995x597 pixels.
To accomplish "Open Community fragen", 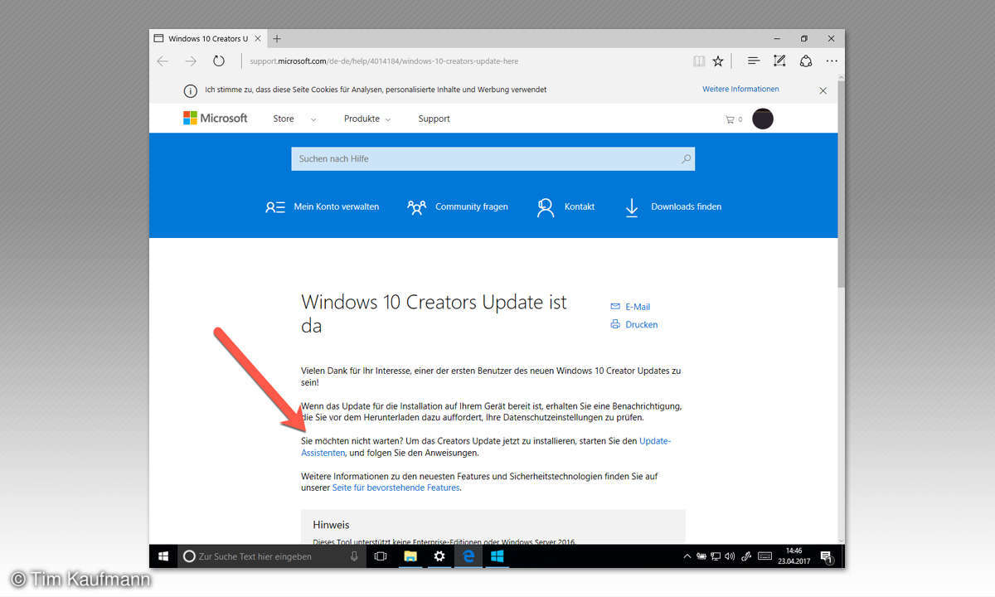I will 458,206.
